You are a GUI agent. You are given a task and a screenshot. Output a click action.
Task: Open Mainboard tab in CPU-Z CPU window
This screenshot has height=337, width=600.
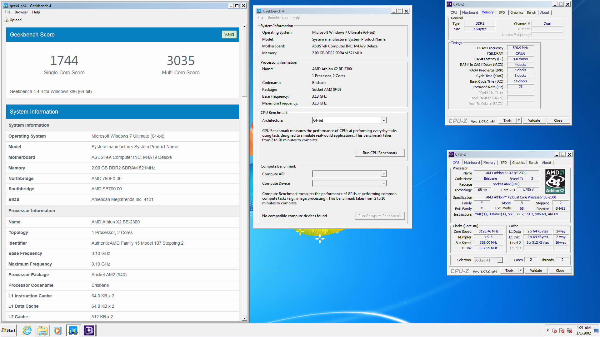pyautogui.click(x=472, y=163)
